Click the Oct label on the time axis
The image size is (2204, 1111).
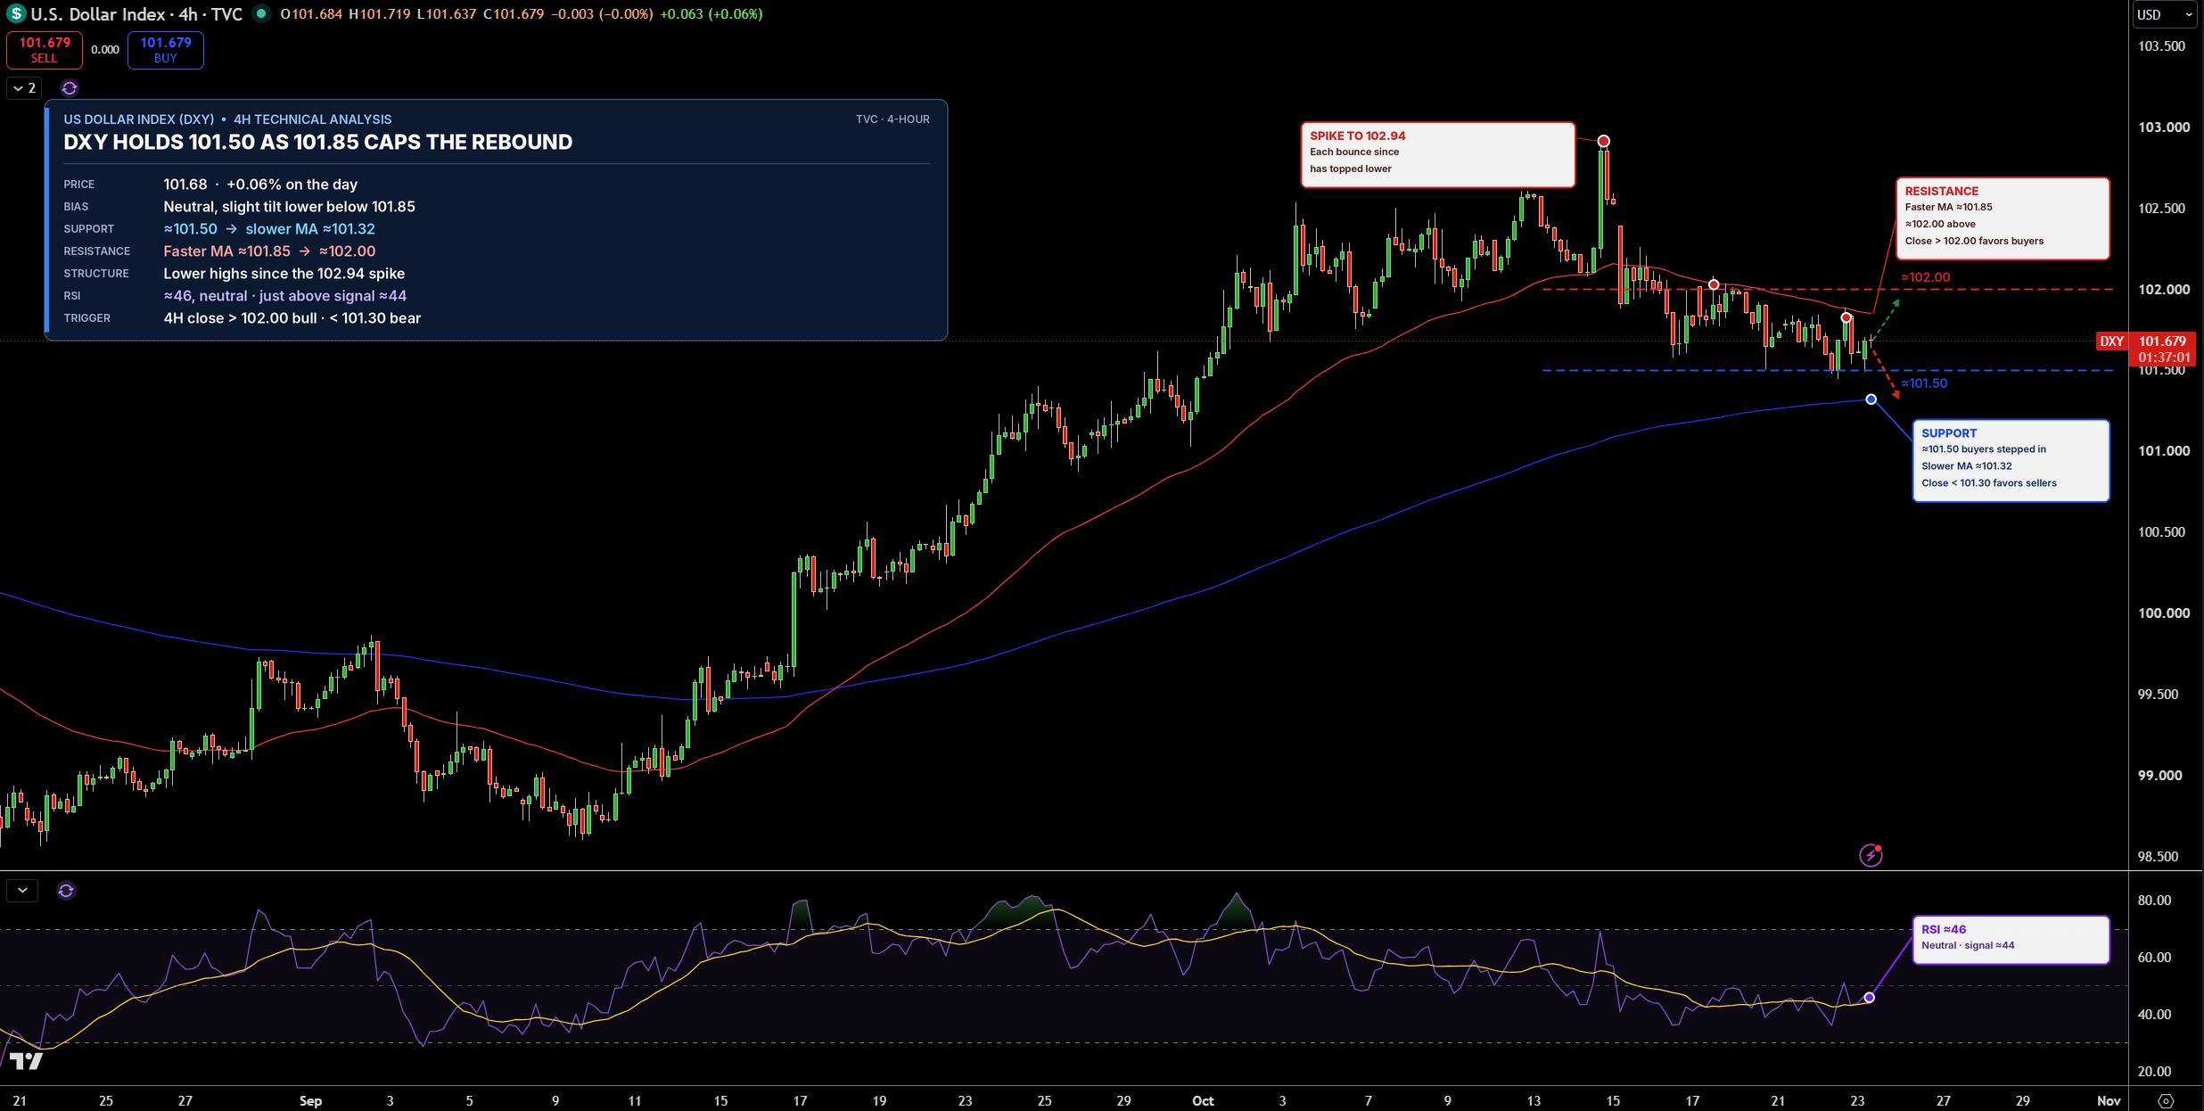click(1203, 1100)
